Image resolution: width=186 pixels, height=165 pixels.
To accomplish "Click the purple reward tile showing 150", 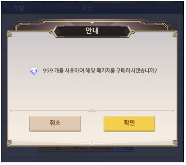I will [124, 149].
